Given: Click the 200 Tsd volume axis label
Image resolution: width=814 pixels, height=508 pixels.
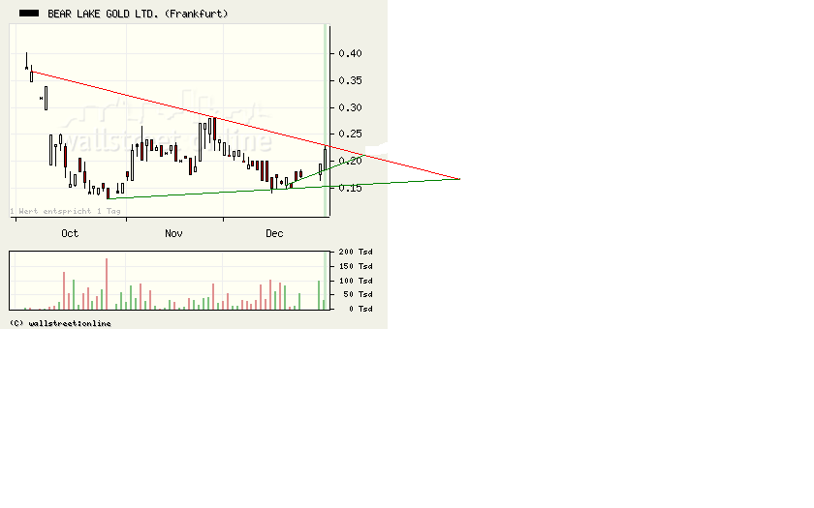Looking at the screenshot, I should (x=356, y=252).
